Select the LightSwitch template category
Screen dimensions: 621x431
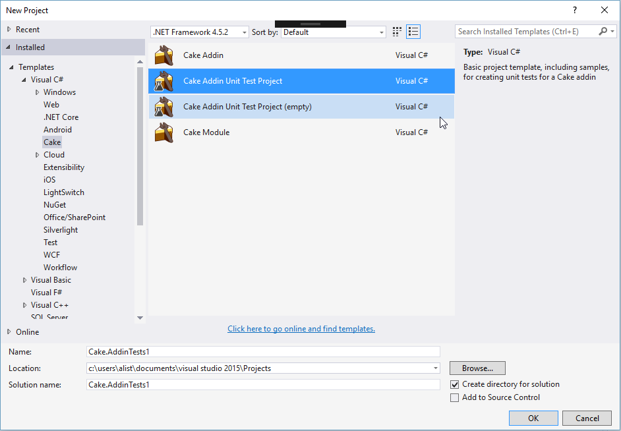point(64,192)
